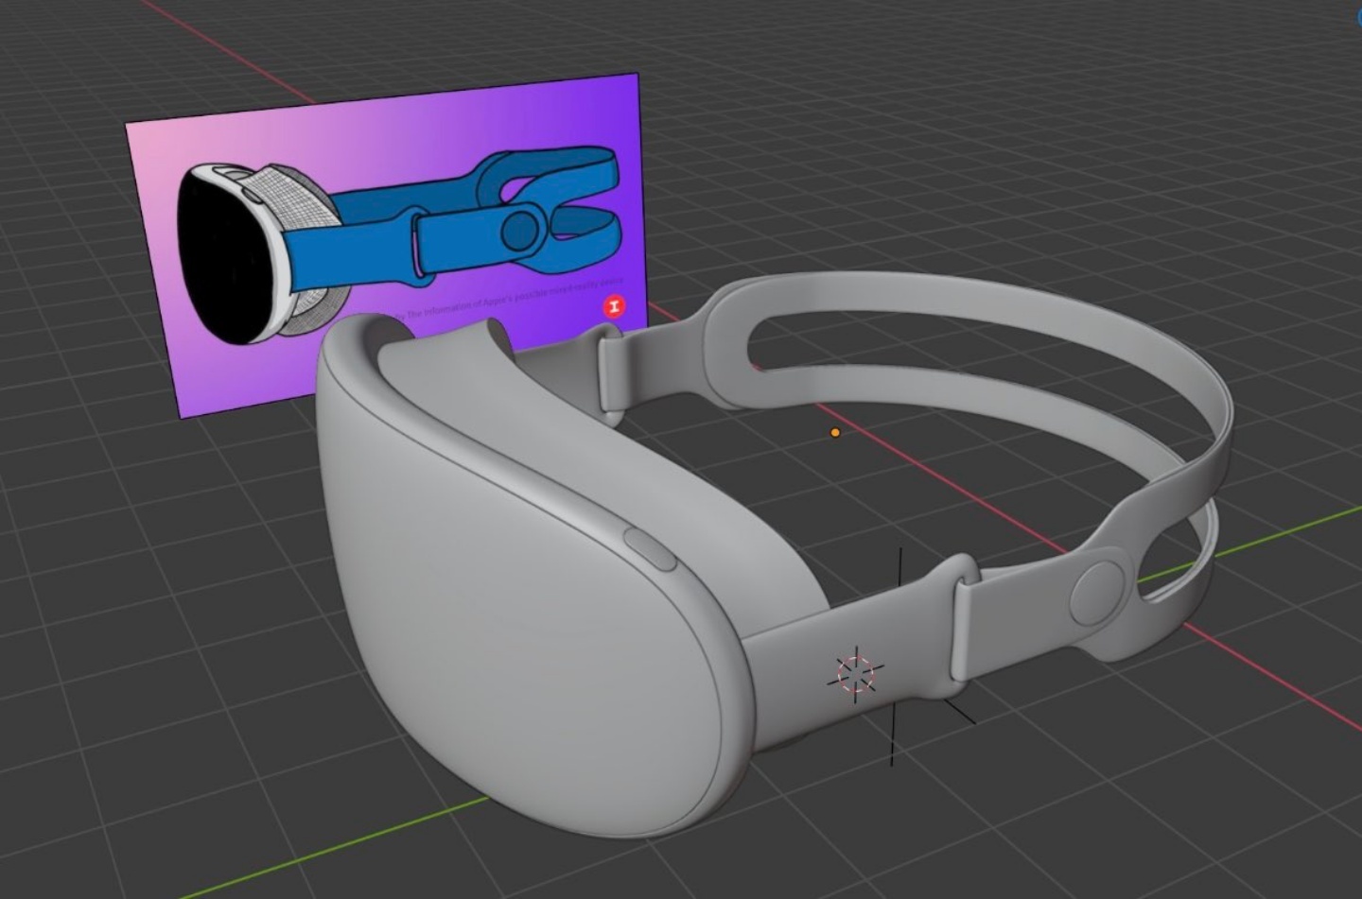
Task: Click the 3D cursor crosshair on the strap
Action: pyautogui.click(x=857, y=673)
